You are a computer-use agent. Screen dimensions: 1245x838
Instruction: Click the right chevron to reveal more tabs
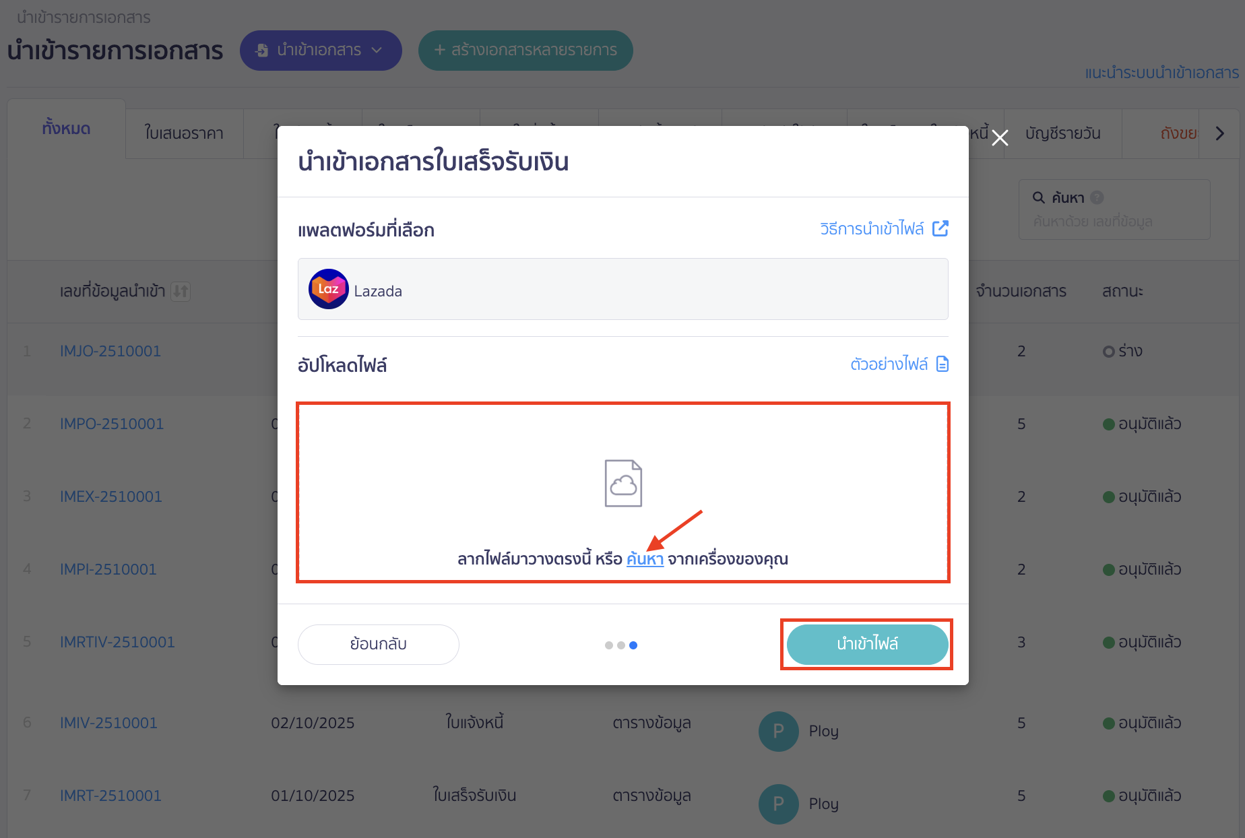coord(1220,133)
